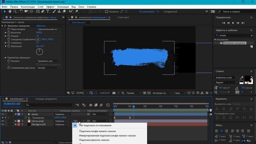Select the Type text tool
The height and width of the screenshot is (144, 256).
click(x=48, y=12)
